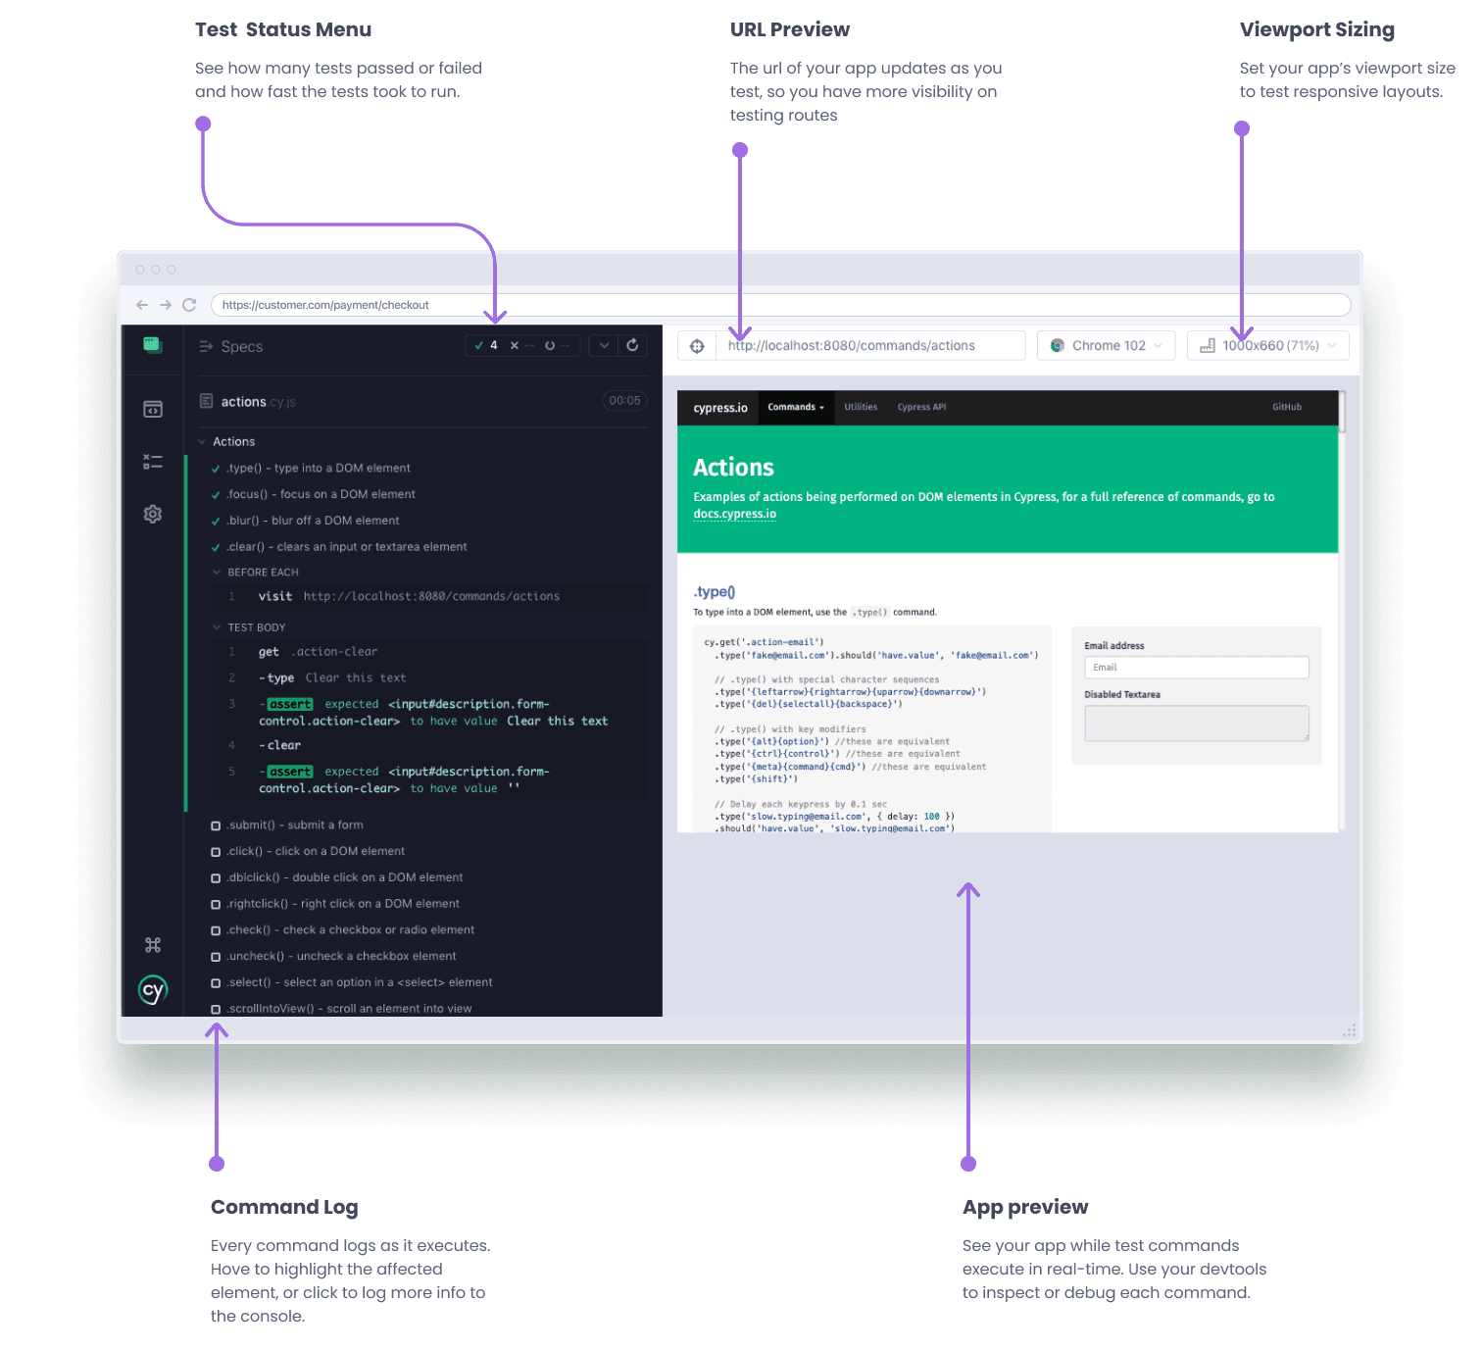Screen dimensions: 1483x1350
Task: Open the 1000x660 viewport sizing dropdown
Action: tap(1267, 345)
